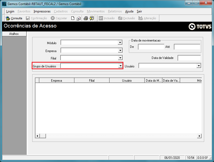The width and height of the screenshot is (214, 162).
Task: Expand the Grupo de Usuários dropdown
Action: 120,66
